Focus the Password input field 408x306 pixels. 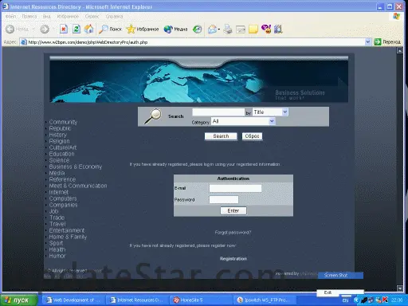[x=224, y=199]
